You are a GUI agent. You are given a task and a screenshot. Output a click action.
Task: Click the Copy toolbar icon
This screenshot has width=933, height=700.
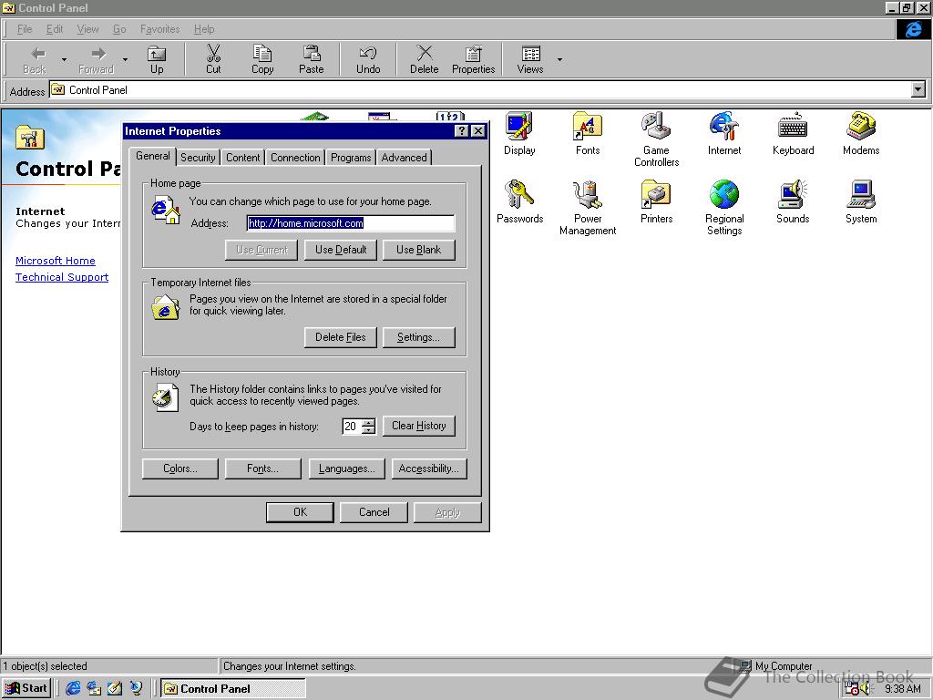(262, 59)
